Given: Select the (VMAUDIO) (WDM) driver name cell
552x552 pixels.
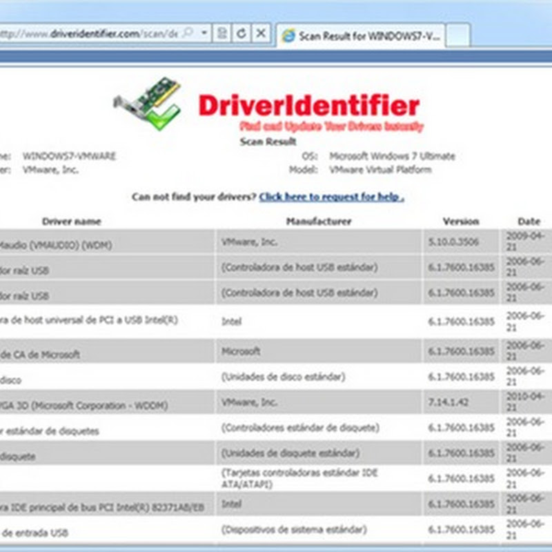Looking at the screenshot, I should (x=107, y=242).
